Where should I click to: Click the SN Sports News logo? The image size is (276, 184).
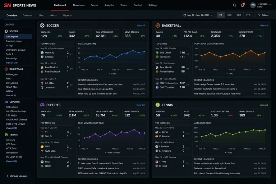pyautogui.click(x=20, y=5)
